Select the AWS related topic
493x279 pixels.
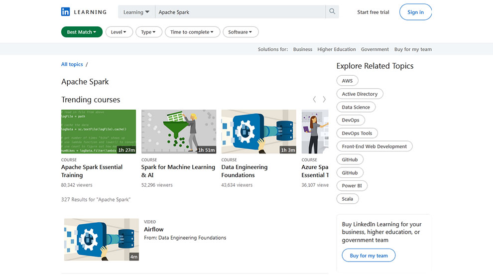coord(347,81)
